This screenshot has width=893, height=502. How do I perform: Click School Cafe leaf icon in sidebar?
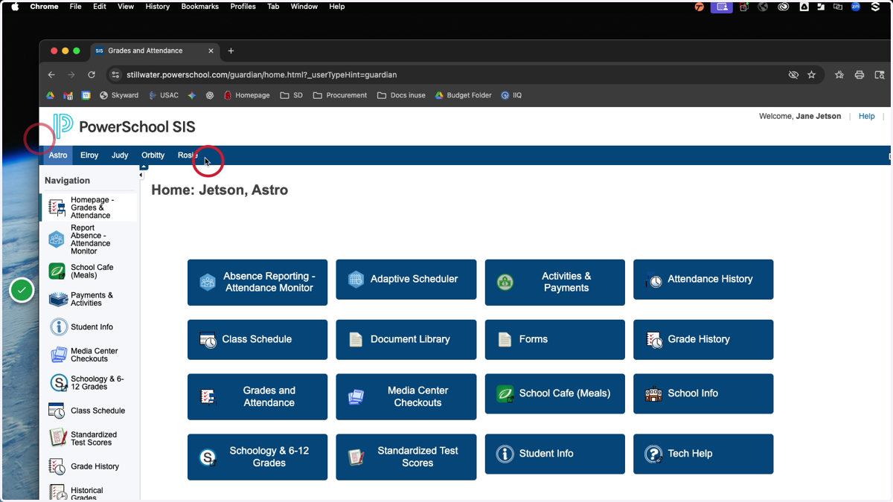pos(57,271)
